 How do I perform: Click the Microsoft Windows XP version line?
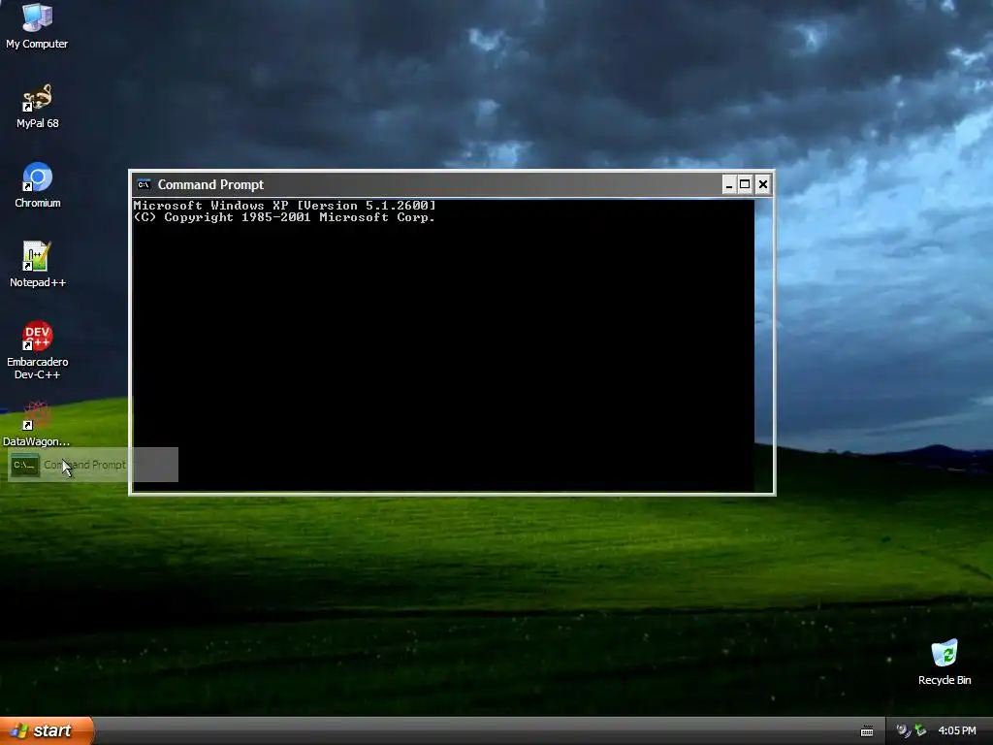284,206
